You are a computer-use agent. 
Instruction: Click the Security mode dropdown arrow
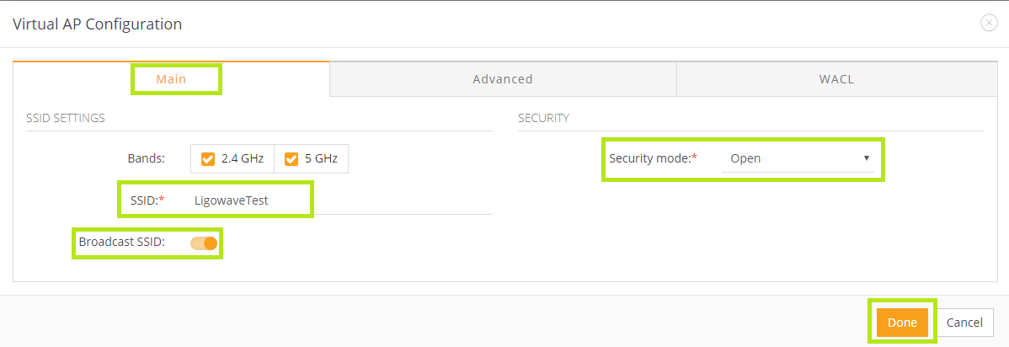(866, 158)
